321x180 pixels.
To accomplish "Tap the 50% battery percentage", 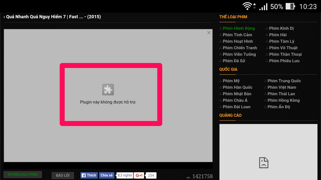I will coord(277,6).
